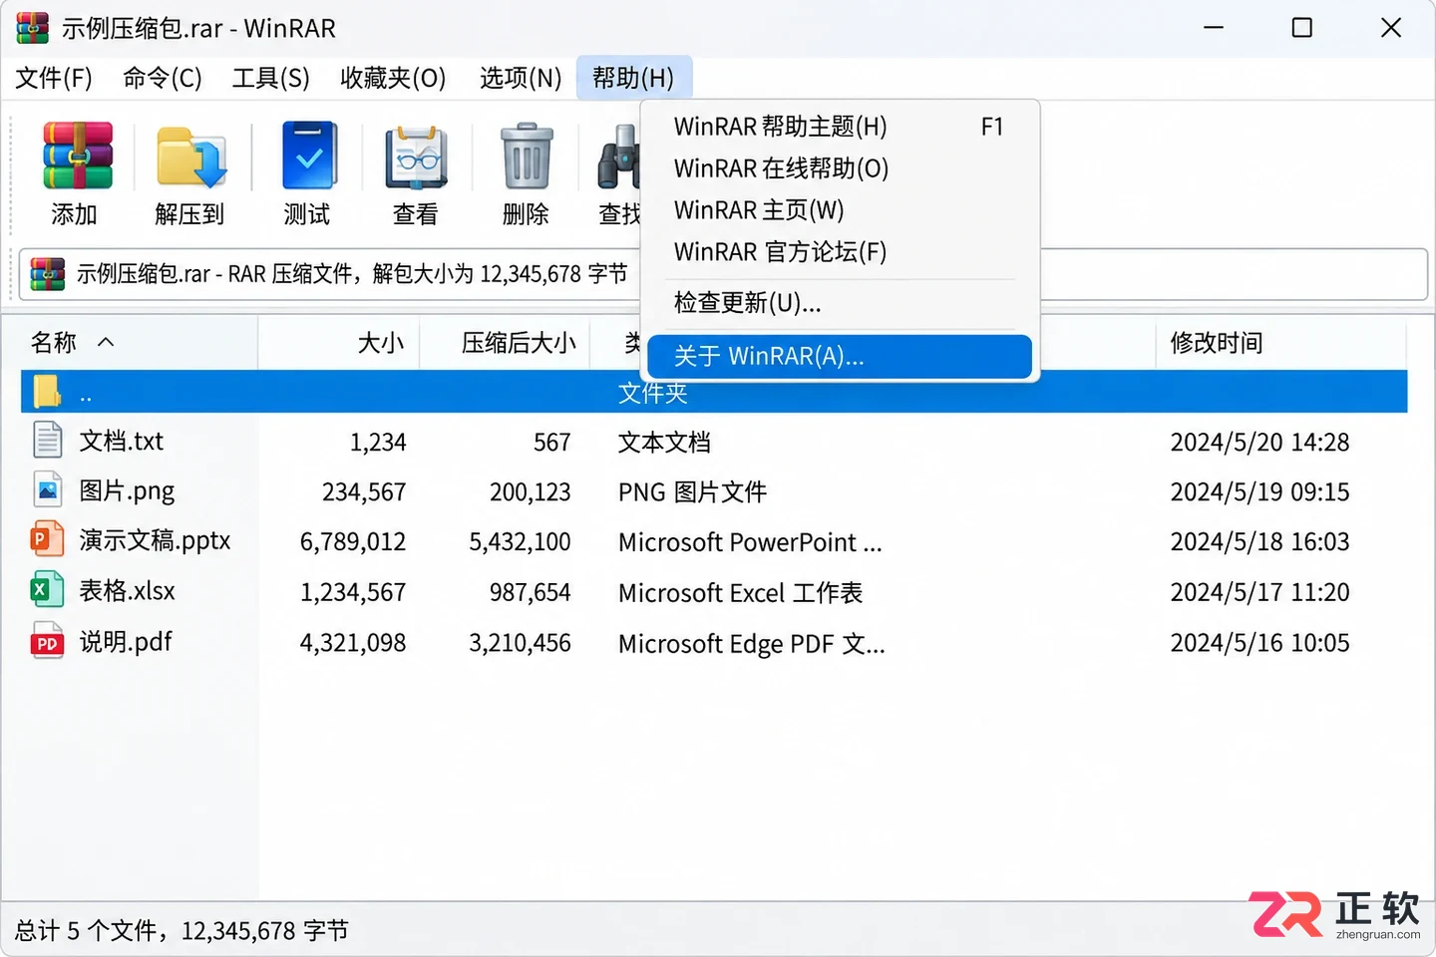Click the Extract To (解压到) icon

pyautogui.click(x=191, y=157)
